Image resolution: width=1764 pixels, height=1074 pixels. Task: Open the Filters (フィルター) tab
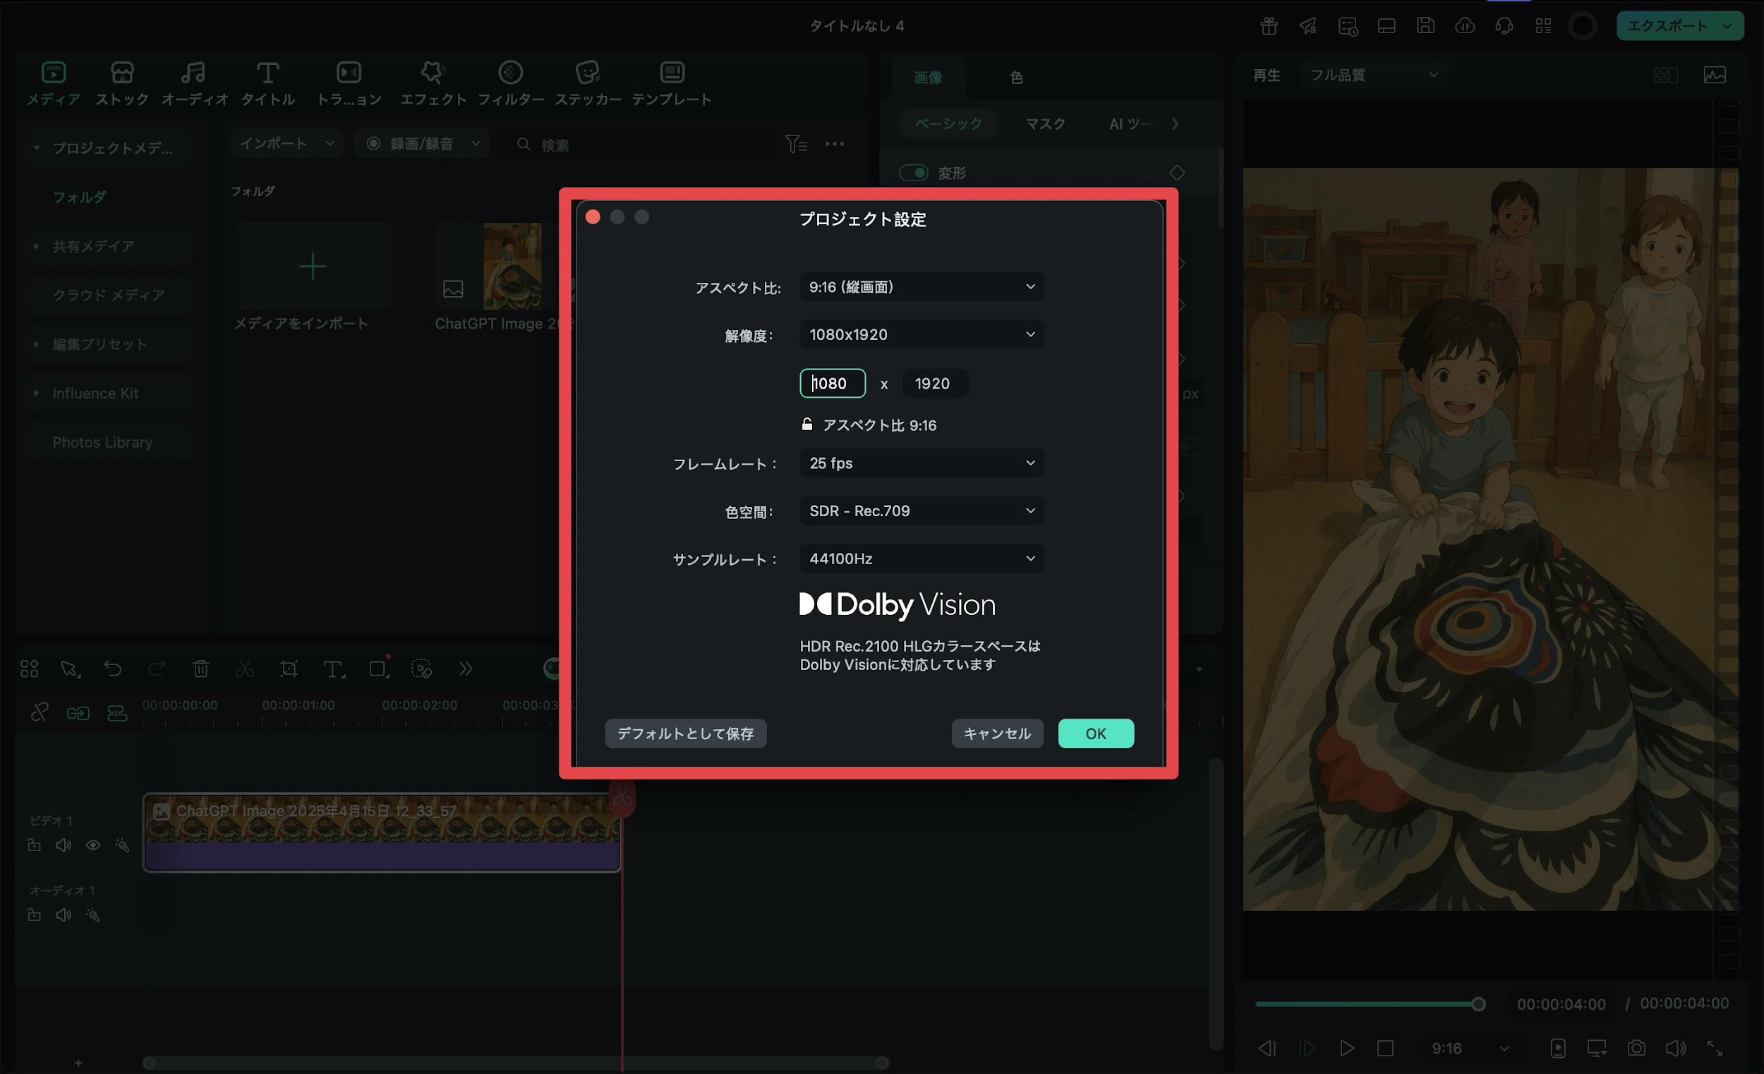point(510,83)
